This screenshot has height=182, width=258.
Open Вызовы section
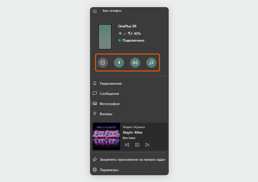[x=129, y=114]
